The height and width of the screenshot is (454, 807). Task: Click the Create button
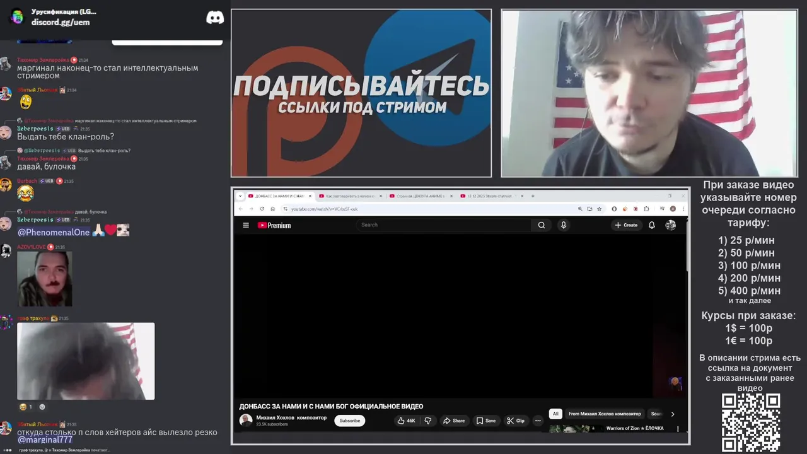click(626, 225)
